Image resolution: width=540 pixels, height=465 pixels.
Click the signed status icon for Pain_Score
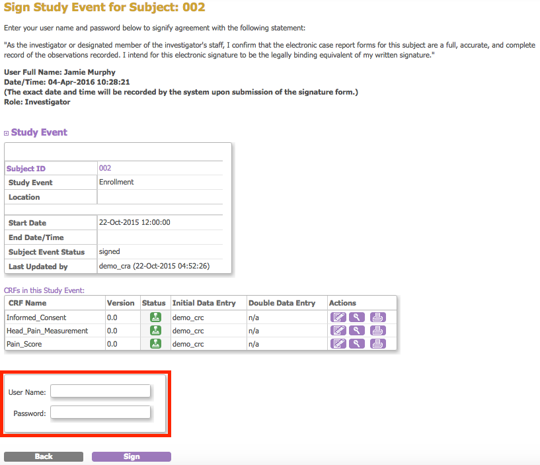[x=156, y=343]
